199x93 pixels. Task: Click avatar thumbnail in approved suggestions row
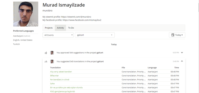(52, 53)
